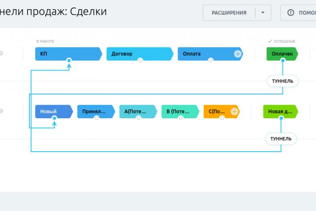Viewport: 316px width, 211px height.
Task: Click the connector dot under Оплачен
Action: coord(283,60)
